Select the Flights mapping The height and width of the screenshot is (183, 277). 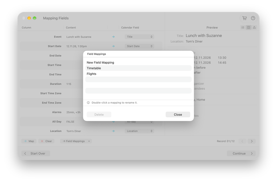[138, 74]
